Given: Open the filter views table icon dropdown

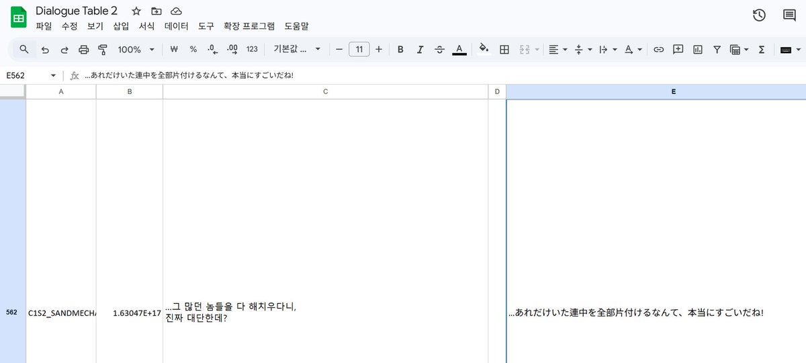Looking at the screenshot, I should 739,49.
